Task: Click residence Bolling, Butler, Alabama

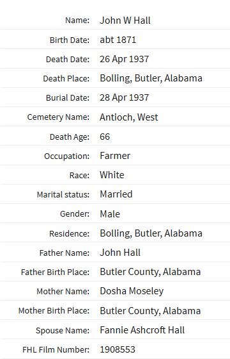Action: pyautogui.click(x=151, y=233)
